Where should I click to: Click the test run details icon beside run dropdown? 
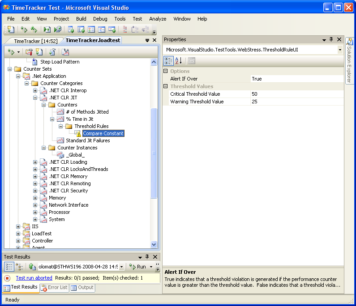[33, 267]
